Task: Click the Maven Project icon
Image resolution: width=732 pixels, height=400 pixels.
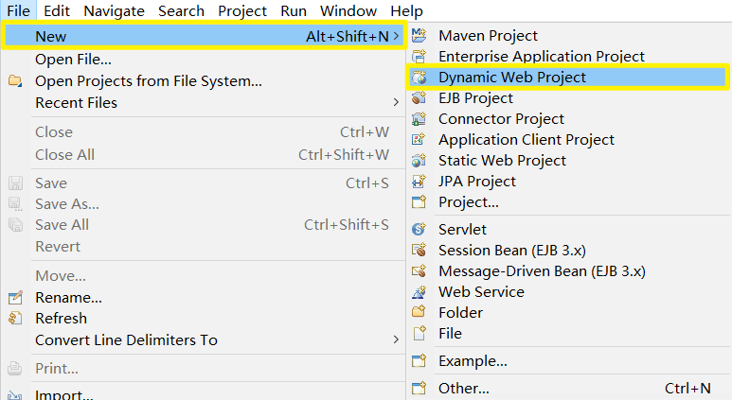Action: click(420, 36)
